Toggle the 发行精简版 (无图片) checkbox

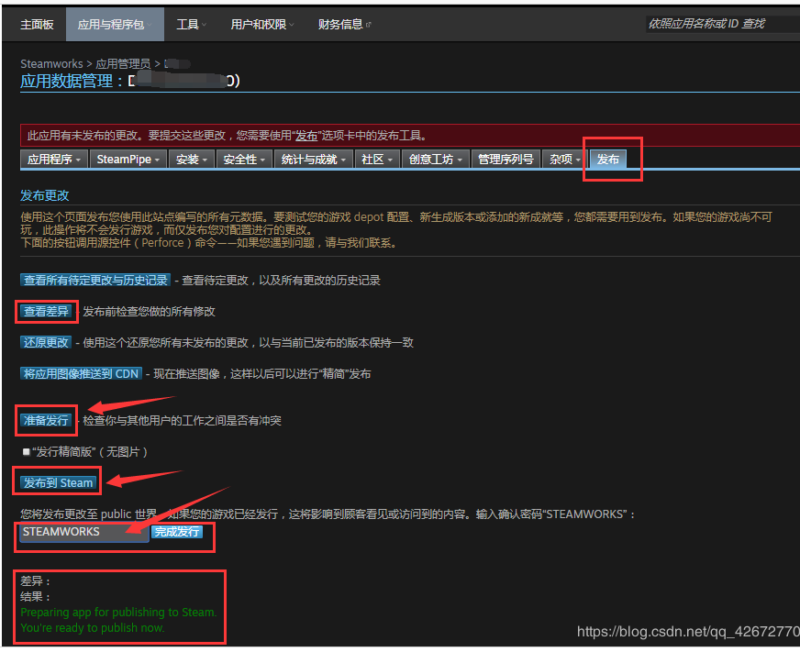coord(27,451)
